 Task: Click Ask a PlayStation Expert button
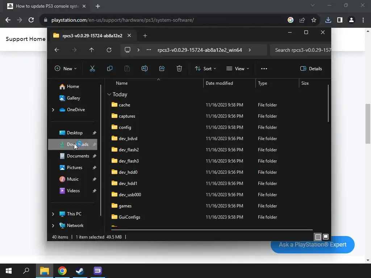pyautogui.click(x=312, y=244)
